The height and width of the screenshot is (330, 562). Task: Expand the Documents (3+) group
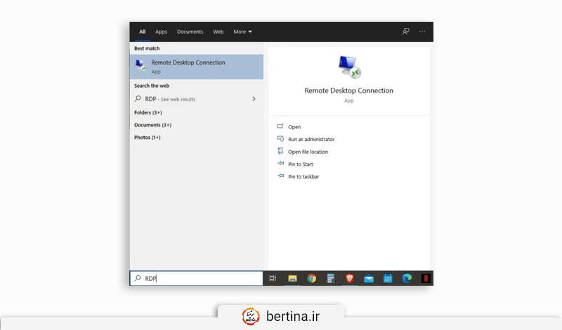(152, 125)
